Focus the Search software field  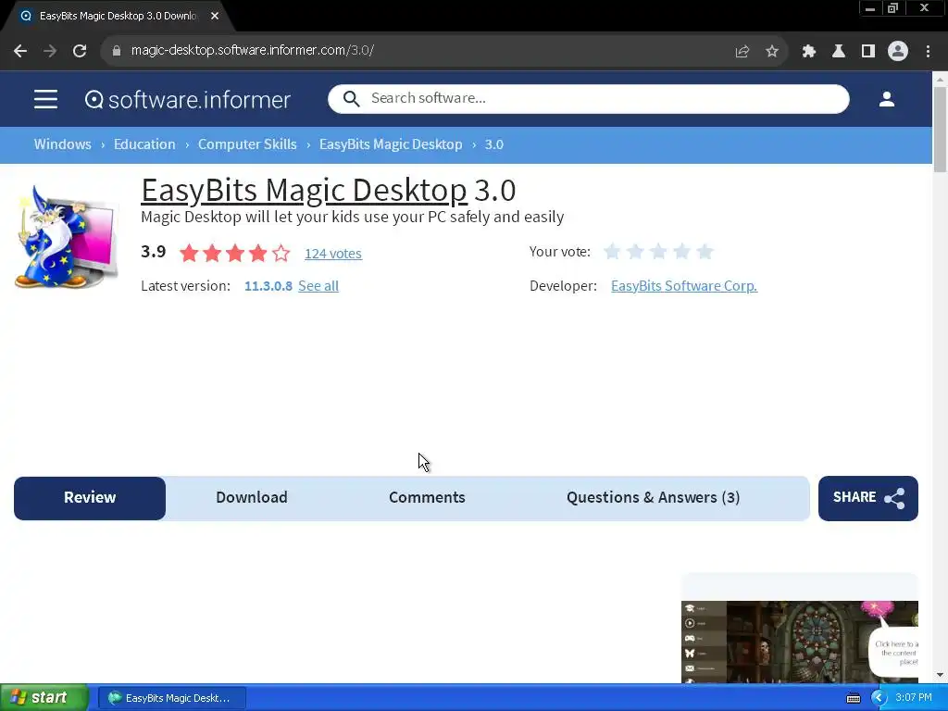pyautogui.click(x=588, y=98)
